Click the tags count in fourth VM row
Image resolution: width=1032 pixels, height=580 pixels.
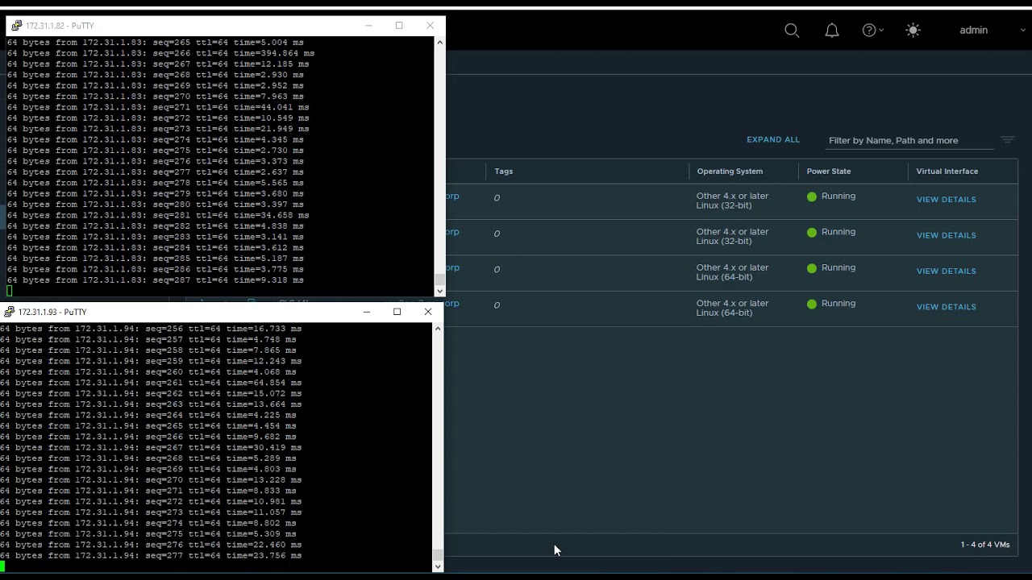(x=497, y=305)
